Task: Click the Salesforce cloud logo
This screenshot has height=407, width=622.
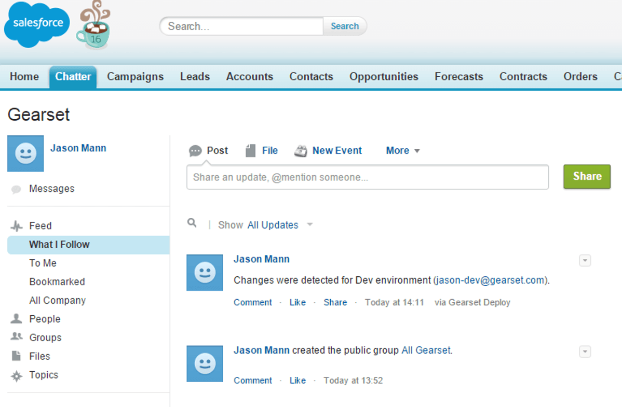Action: pyautogui.click(x=36, y=24)
